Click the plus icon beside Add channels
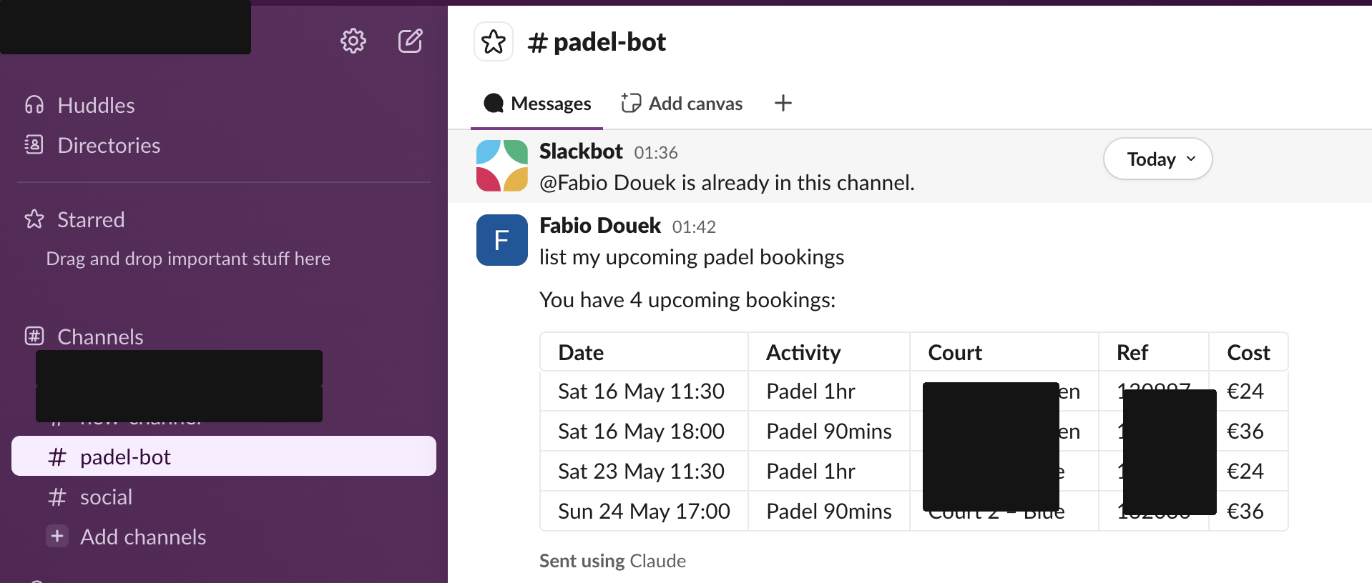The width and height of the screenshot is (1372, 583). [x=57, y=536]
